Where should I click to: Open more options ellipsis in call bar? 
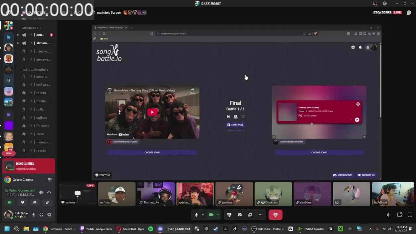click(260, 215)
